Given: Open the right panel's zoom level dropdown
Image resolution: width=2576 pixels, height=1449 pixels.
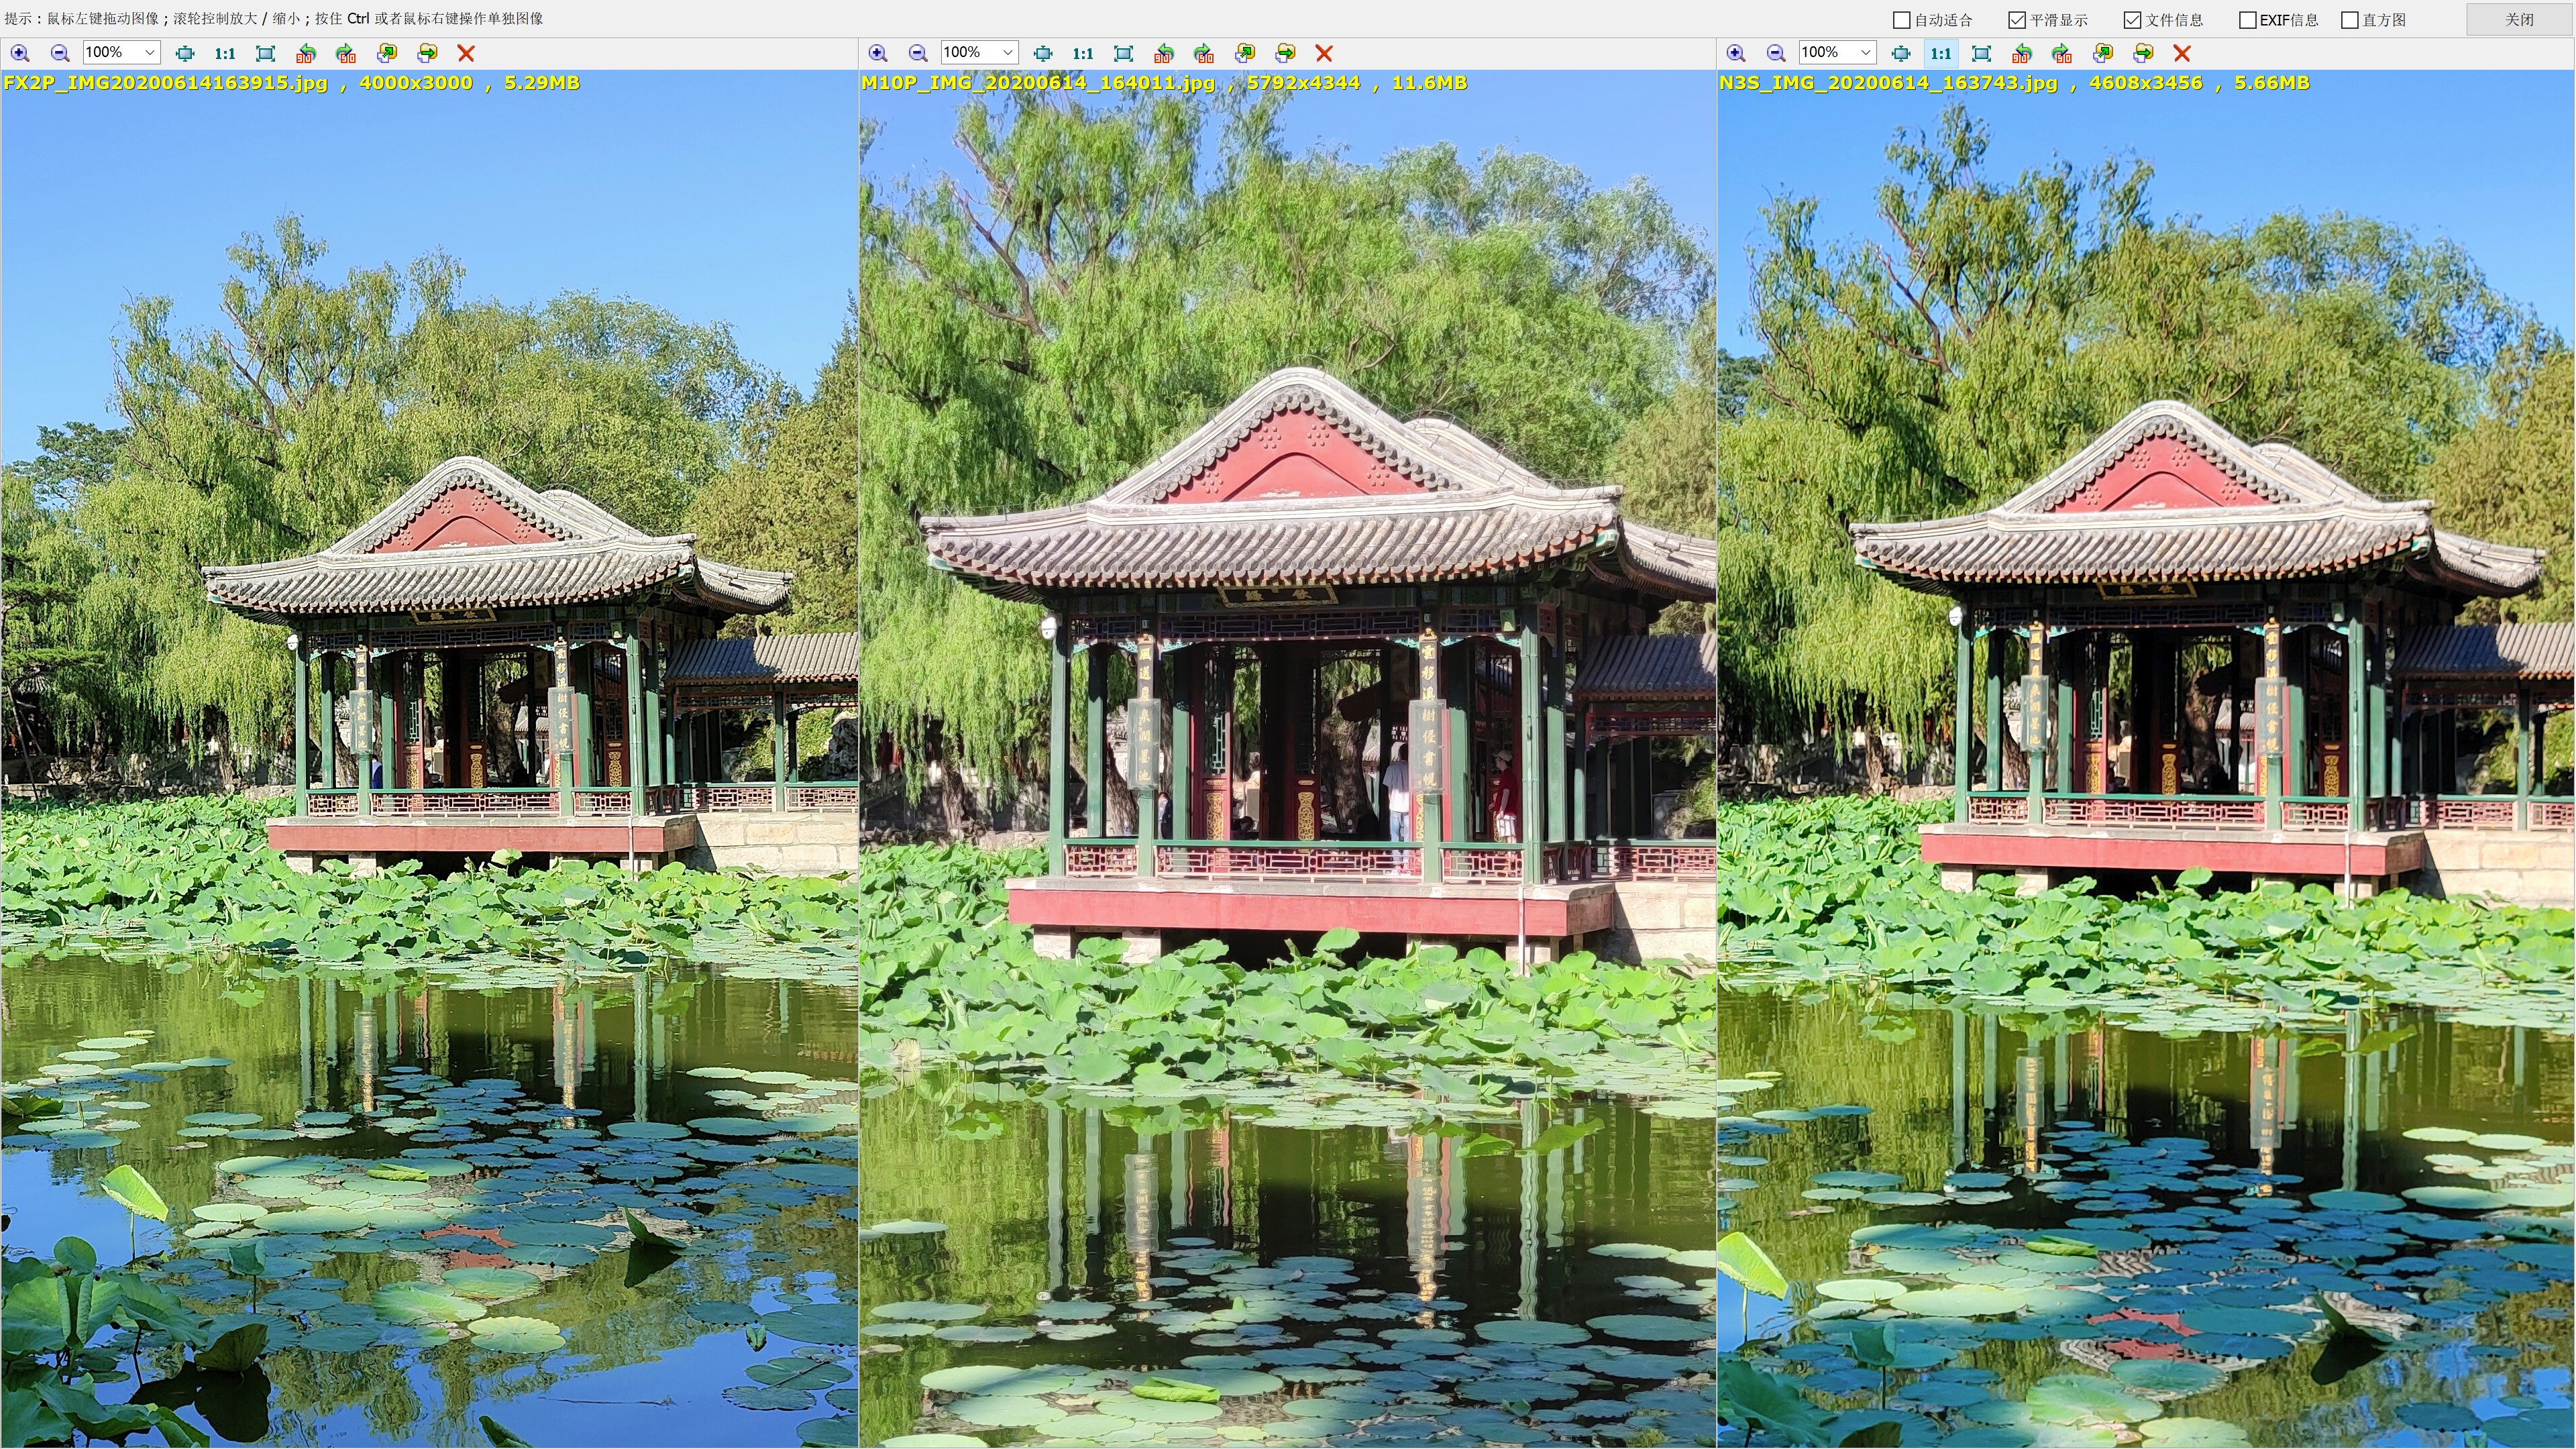Looking at the screenshot, I should coord(1866,53).
